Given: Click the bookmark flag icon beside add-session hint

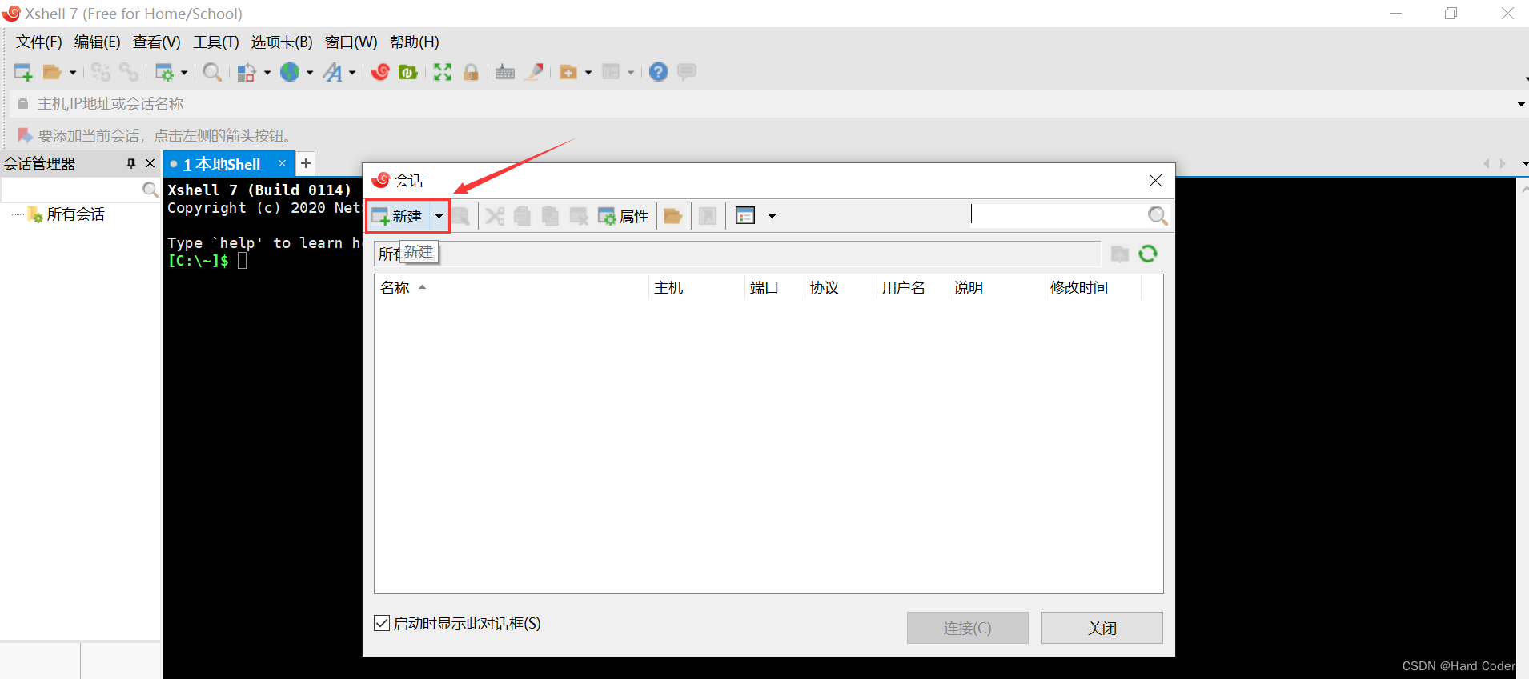Looking at the screenshot, I should [x=25, y=135].
